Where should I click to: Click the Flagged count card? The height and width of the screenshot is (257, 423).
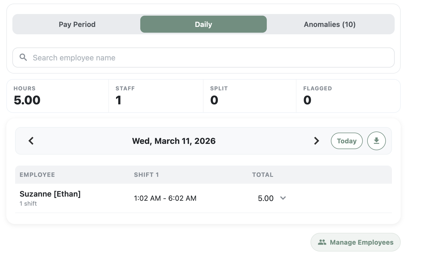[348, 96]
